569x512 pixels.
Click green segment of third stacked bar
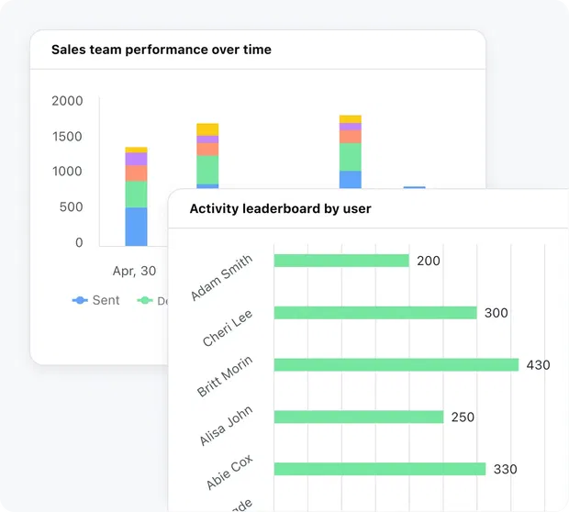[x=351, y=157]
